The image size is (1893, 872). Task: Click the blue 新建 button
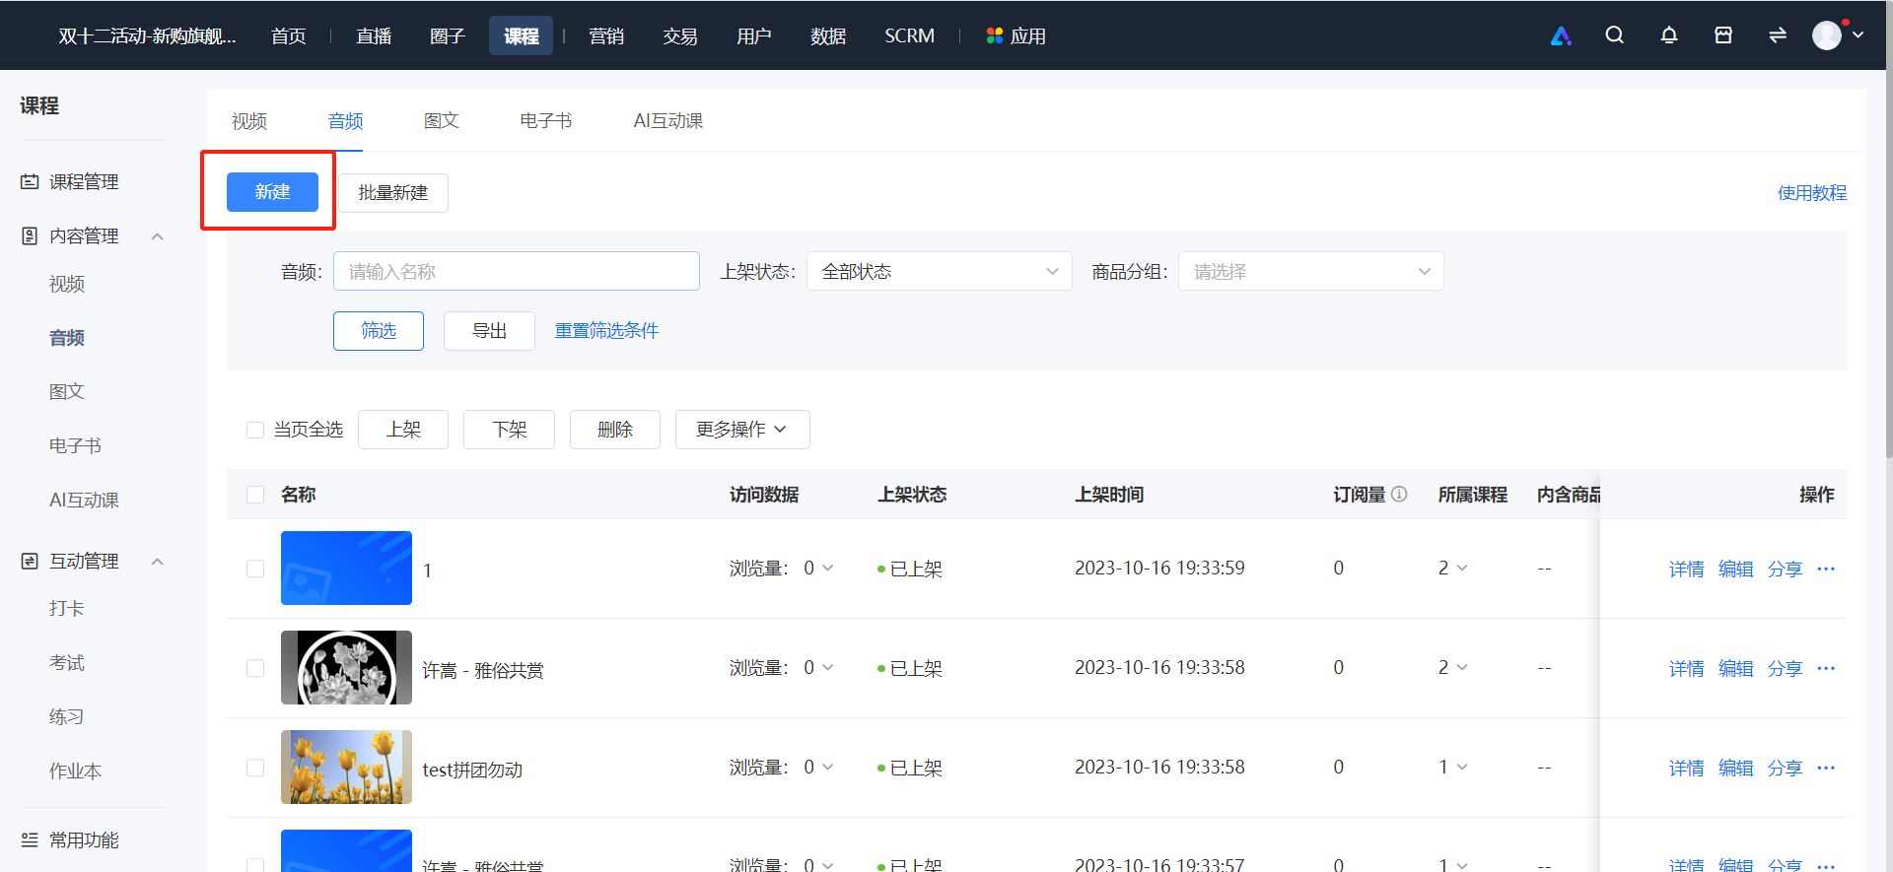(x=272, y=192)
